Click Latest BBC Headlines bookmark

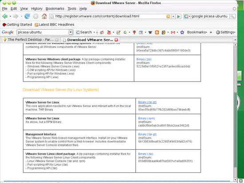pos(55,24)
